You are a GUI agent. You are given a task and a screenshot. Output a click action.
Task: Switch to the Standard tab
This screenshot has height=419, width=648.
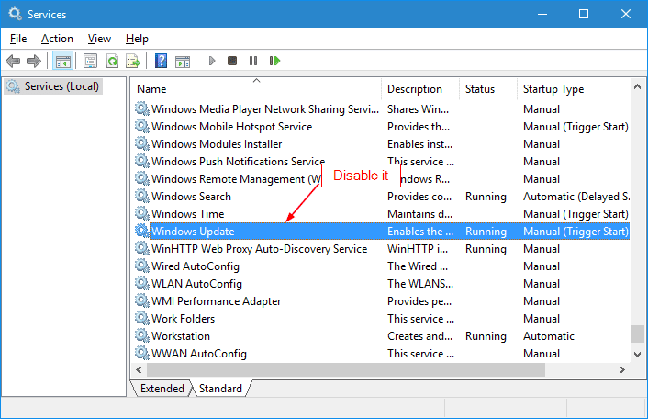click(x=220, y=389)
